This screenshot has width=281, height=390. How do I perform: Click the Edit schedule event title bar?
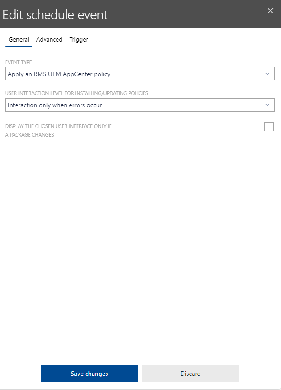point(55,14)
